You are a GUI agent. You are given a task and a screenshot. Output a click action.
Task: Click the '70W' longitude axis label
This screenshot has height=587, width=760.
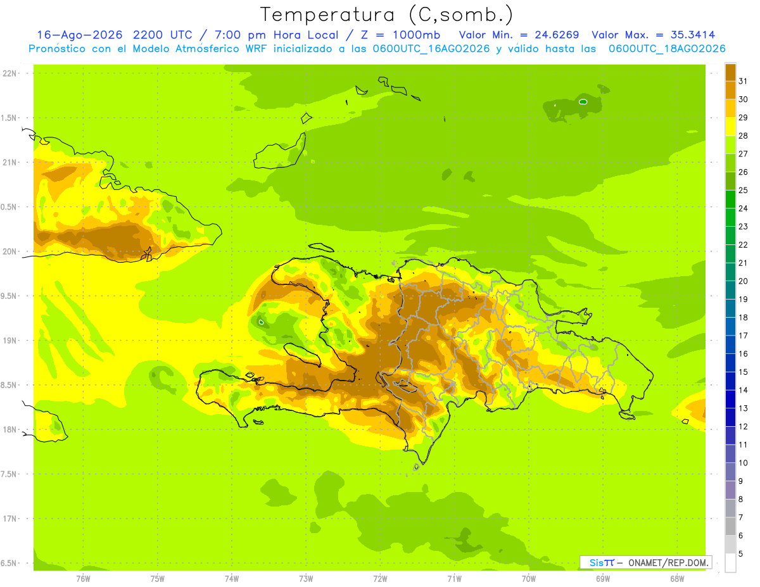click(x=529, y=579)
